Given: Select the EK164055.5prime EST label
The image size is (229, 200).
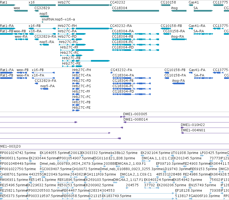Looking at the screenshot, I should (x=54, y=153).
